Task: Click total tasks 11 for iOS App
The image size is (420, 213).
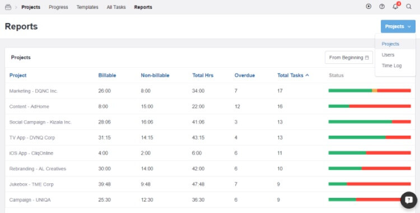Action: point(279,153)
